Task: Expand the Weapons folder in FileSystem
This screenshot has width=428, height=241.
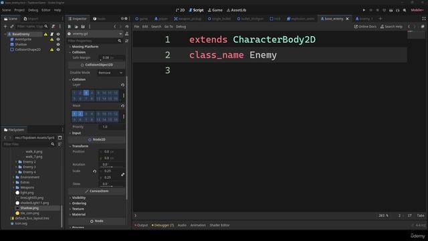Action: pyautogui.click(x=13, y=187)
